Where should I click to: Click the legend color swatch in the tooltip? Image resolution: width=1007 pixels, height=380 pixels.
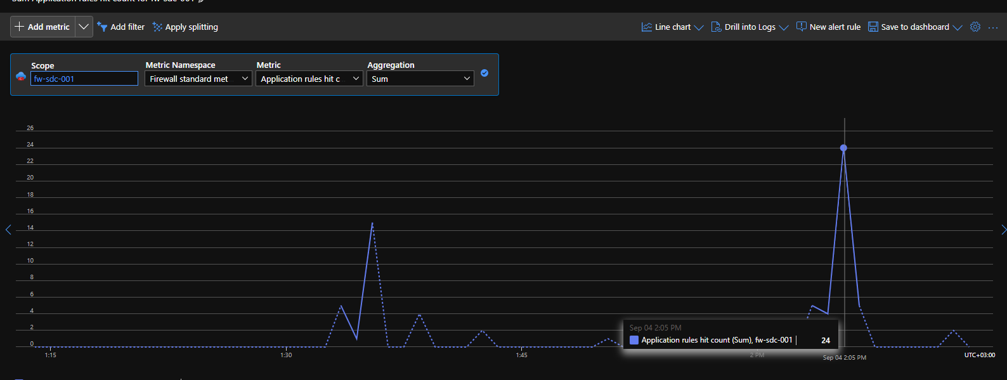[x=634, y=340]
